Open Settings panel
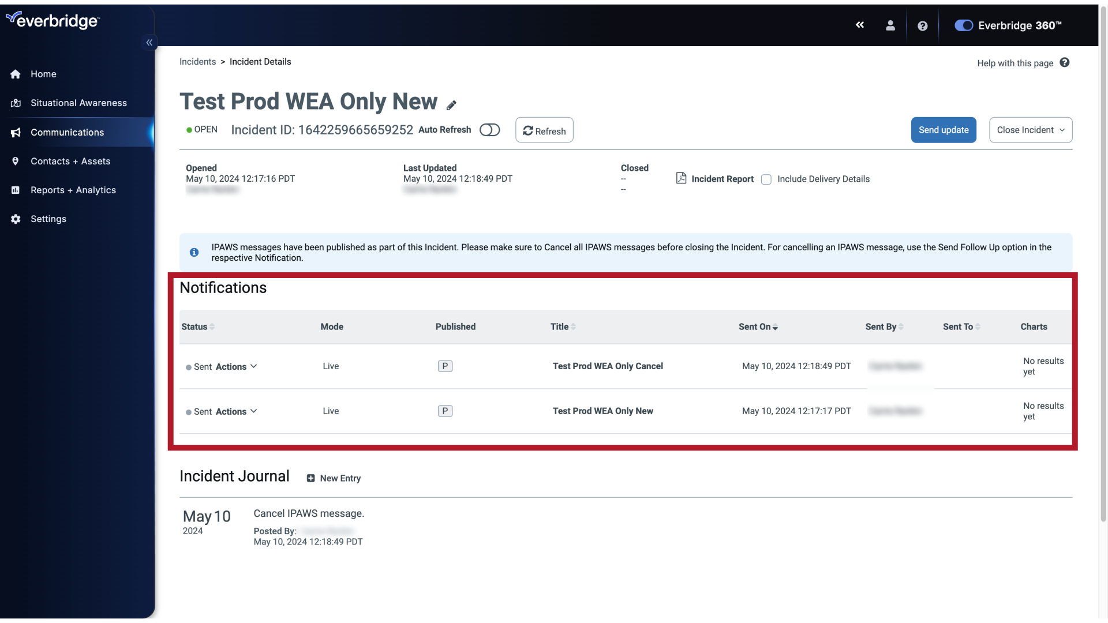The image size is (1108, 623). click(x=48, y=218)
